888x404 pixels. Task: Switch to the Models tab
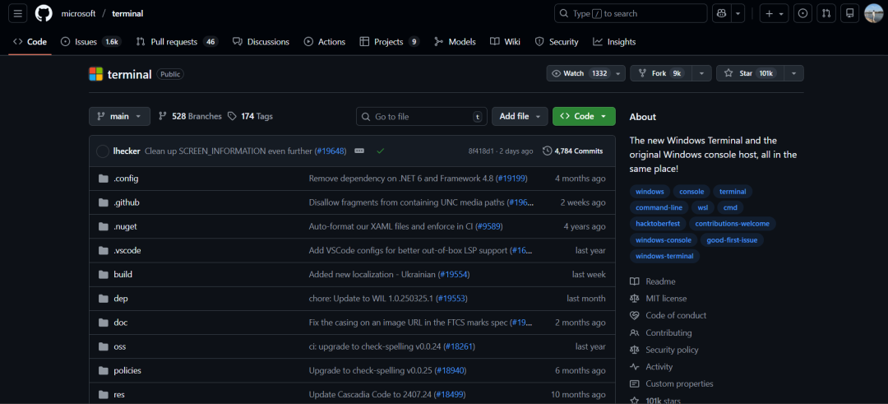tap(455, 42)
